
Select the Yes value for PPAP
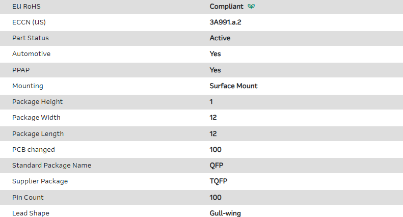(x=215, y=70)
